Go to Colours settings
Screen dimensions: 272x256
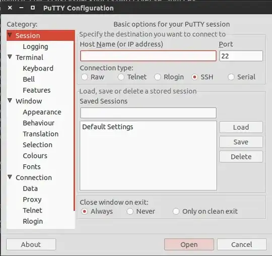click(x=35, y=156)
